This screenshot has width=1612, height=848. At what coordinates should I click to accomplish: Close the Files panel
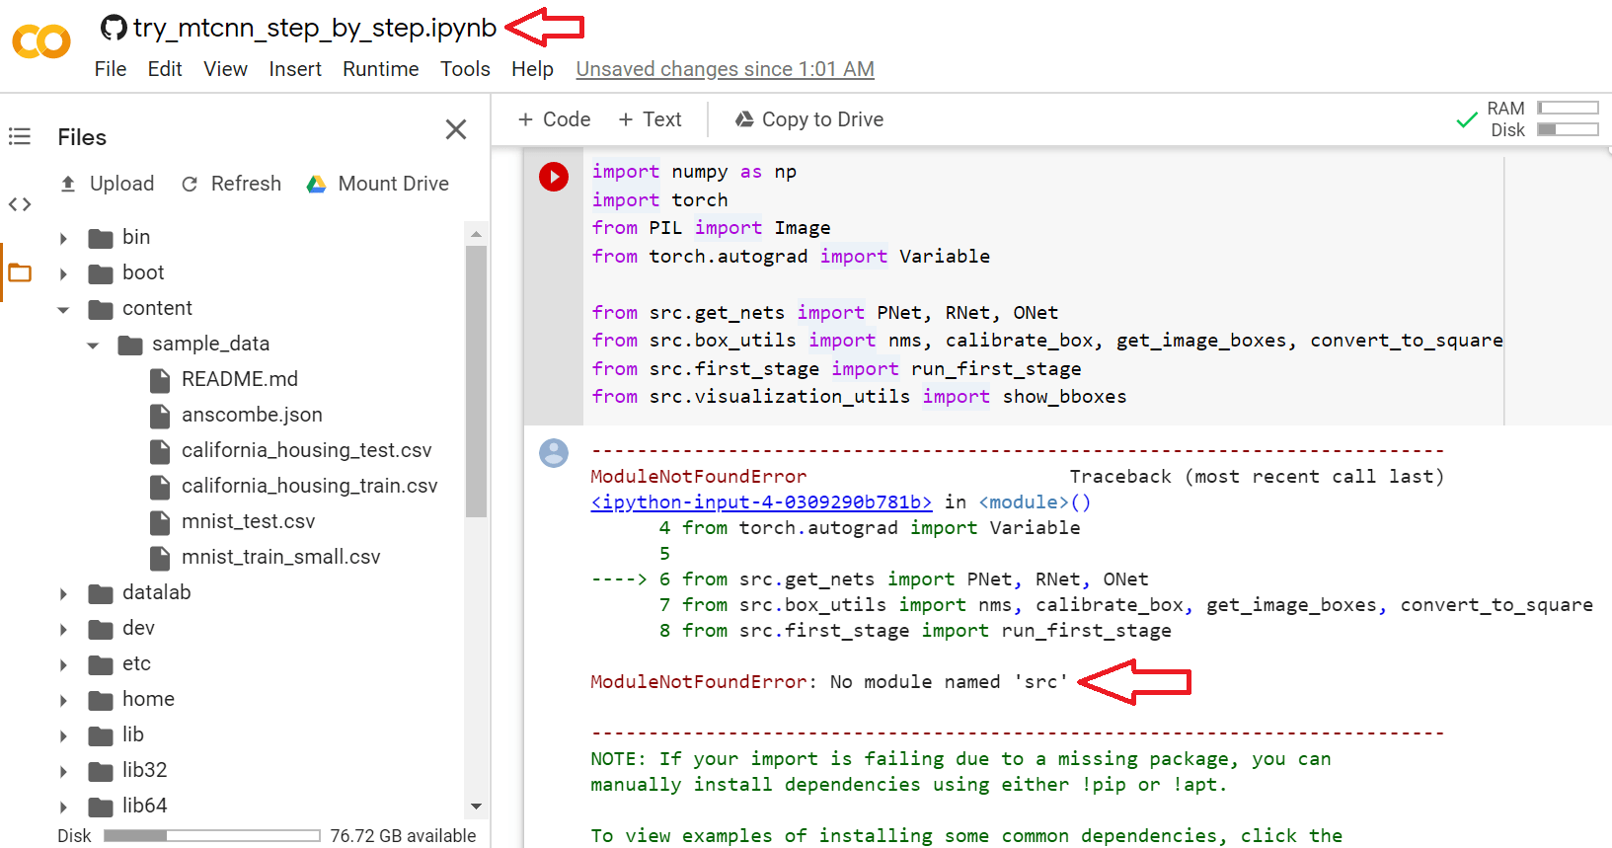[x=456, y=129]
